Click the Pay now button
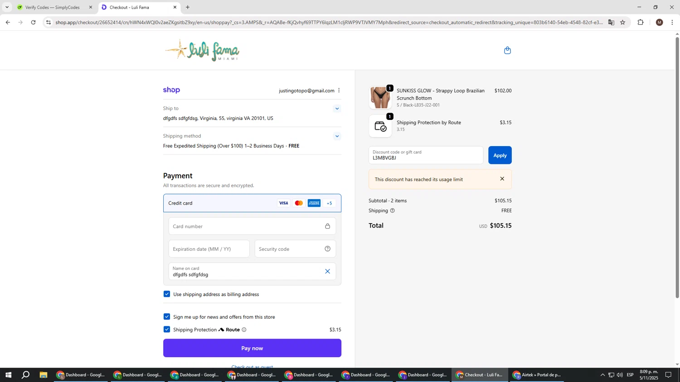Image resolution: width=680 pixels, height=382 pixels. tap(252, 348)
